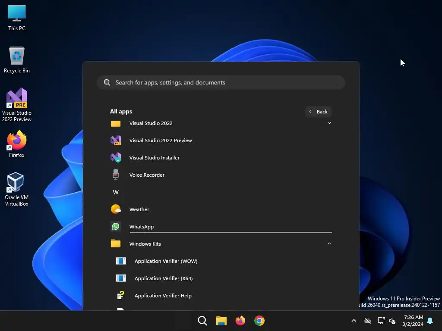Click Voice Recorder microphone icon
Viewport: 442px width, 331px height.
point(116,175)
